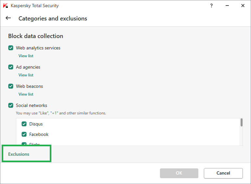
Task: Click the Block data collection heading
Action: point(36,36)
